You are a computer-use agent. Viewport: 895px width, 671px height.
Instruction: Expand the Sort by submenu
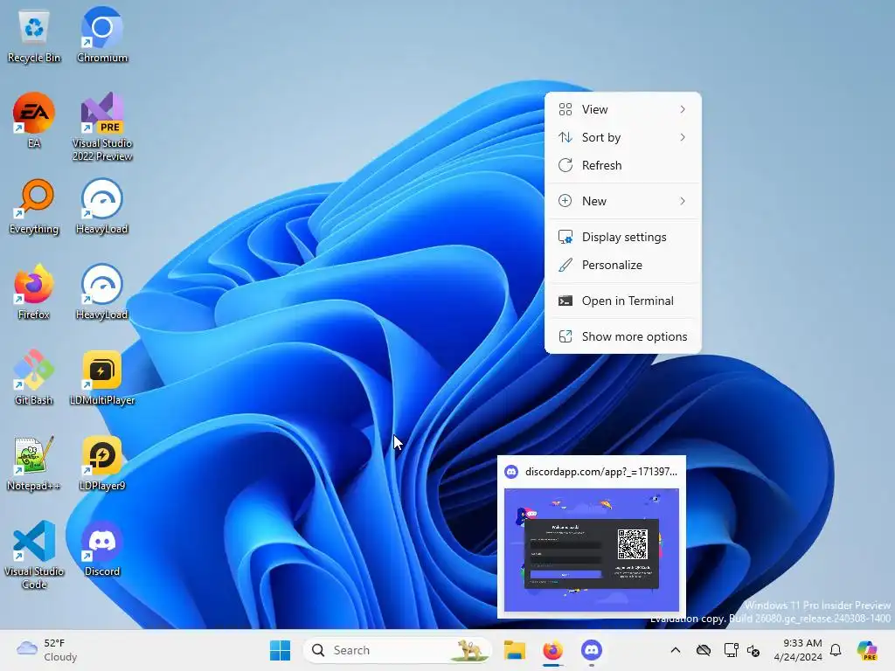[622, 137]
